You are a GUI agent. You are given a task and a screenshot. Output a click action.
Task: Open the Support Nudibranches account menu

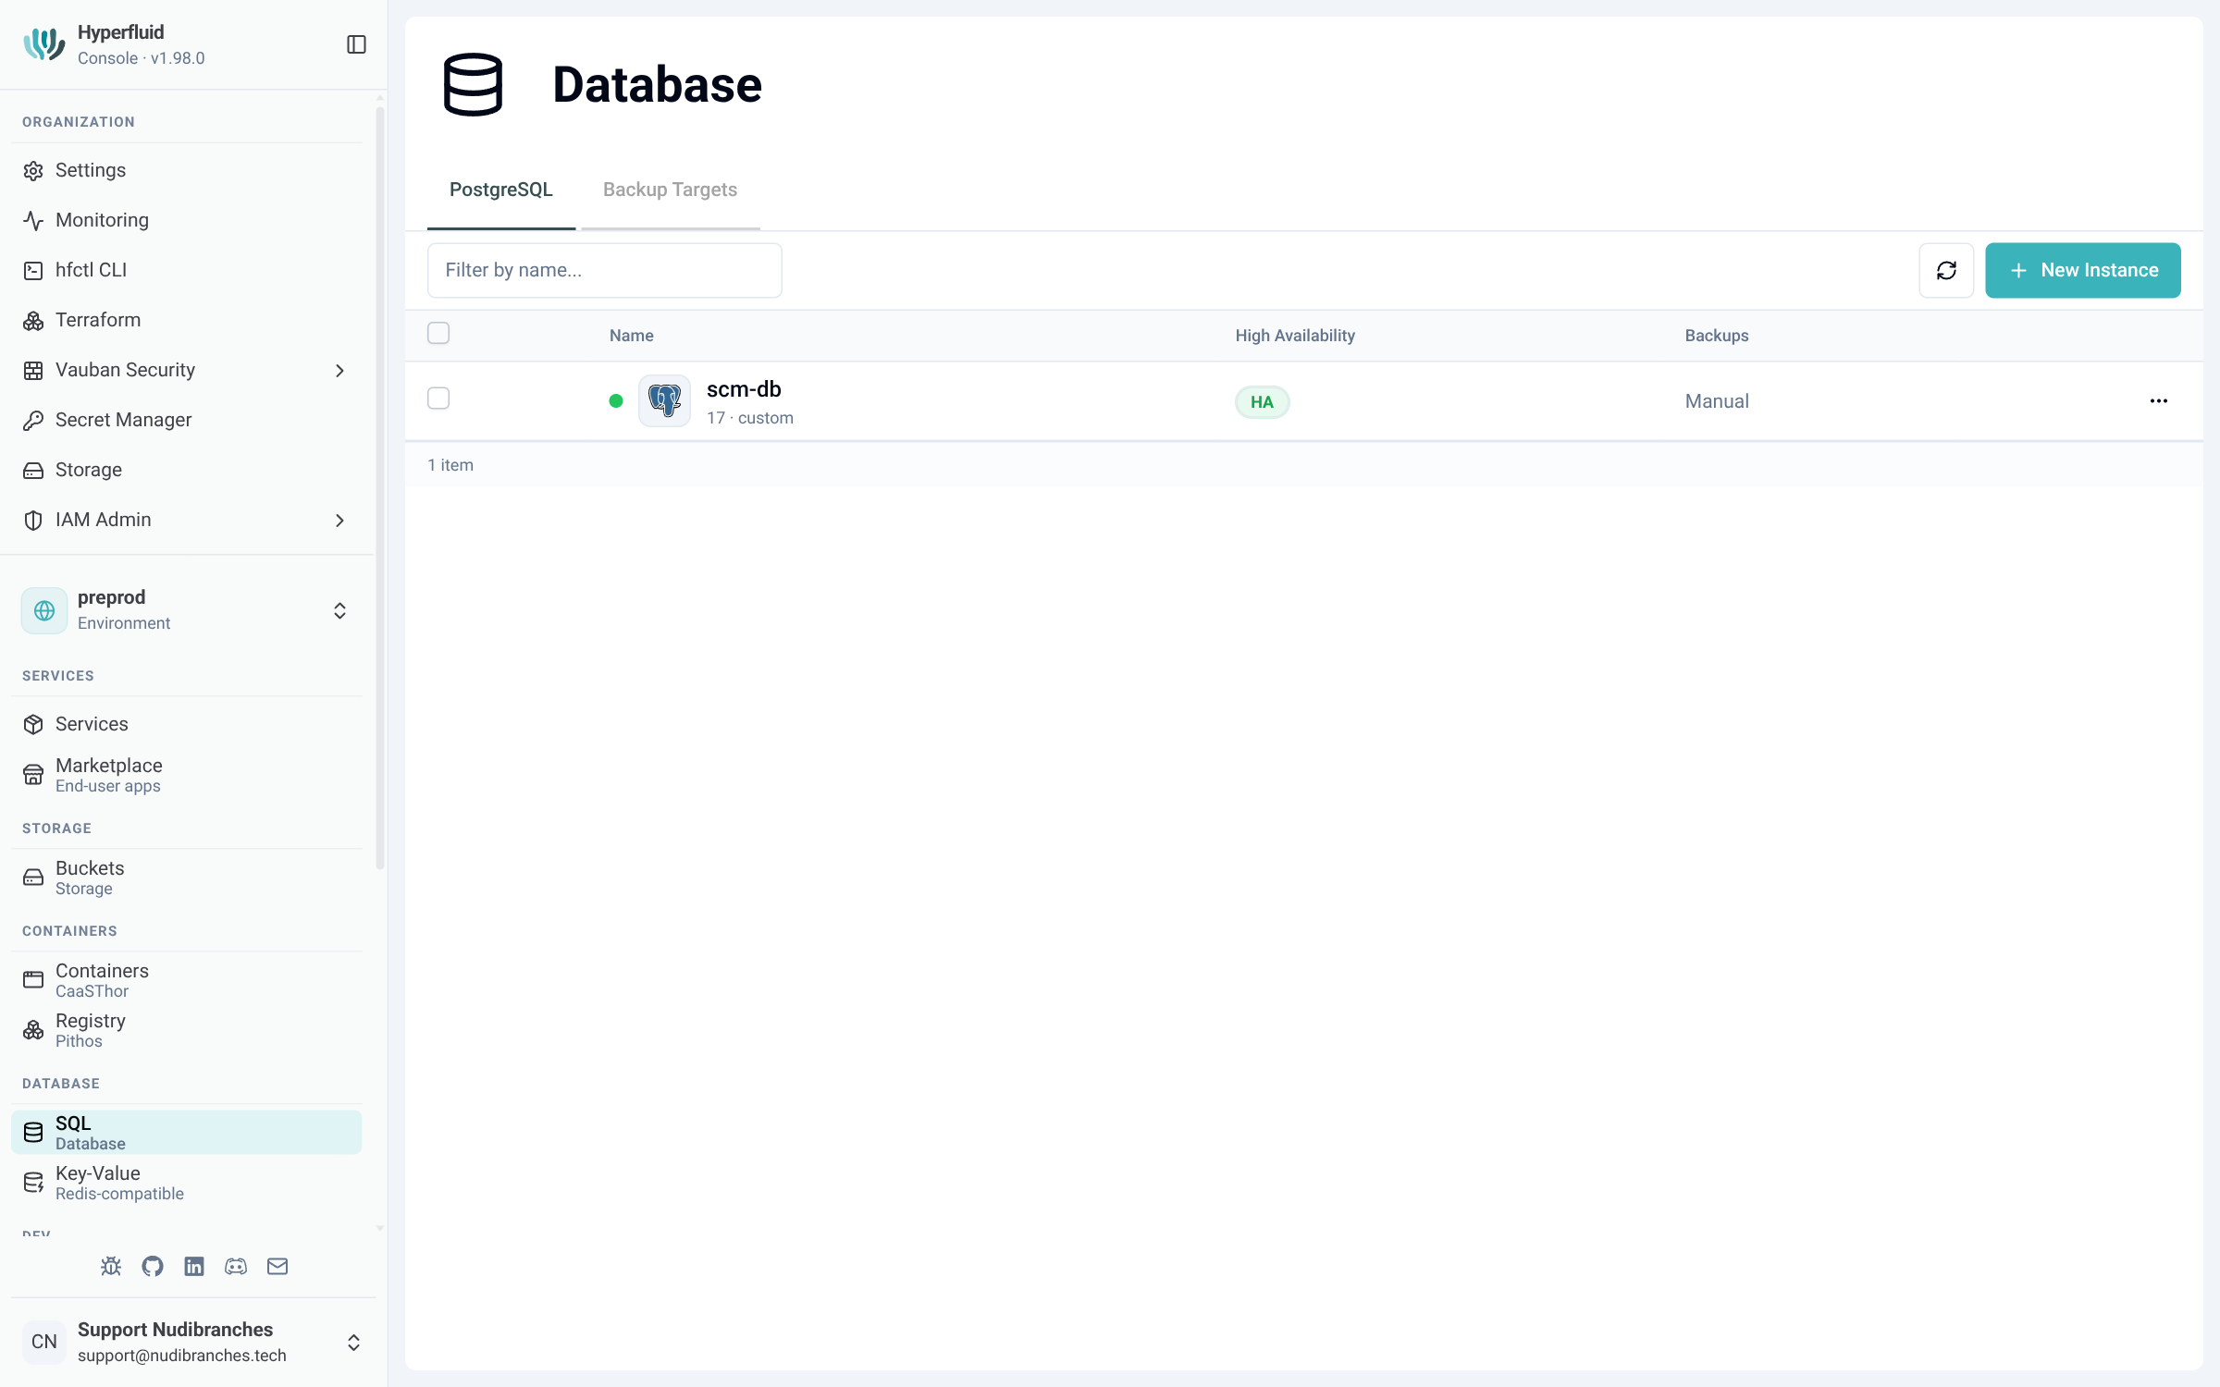click(192, 1342)
